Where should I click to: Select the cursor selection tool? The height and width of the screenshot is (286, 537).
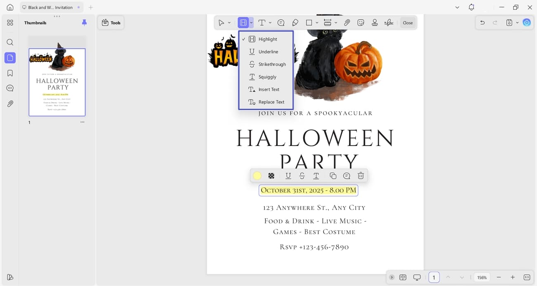[x=221, y=23]
